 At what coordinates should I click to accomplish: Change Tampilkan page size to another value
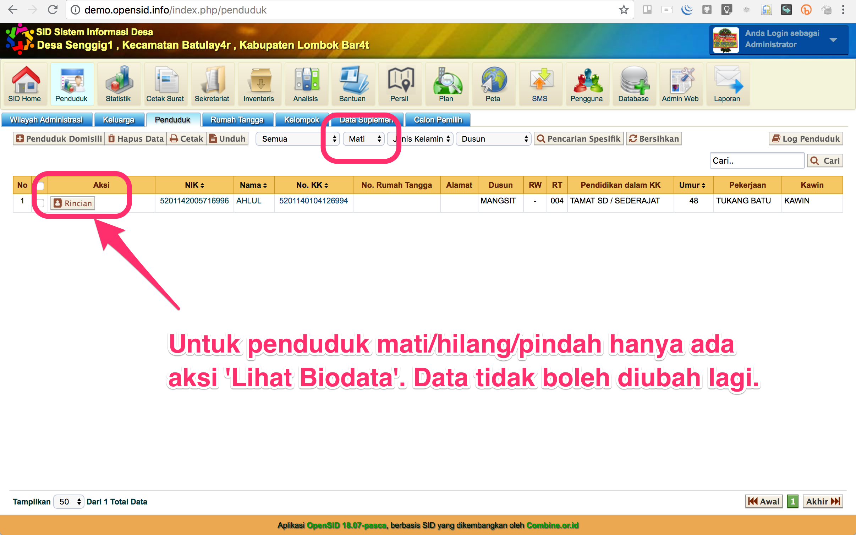pyautogui.click(x=68, y=502)
